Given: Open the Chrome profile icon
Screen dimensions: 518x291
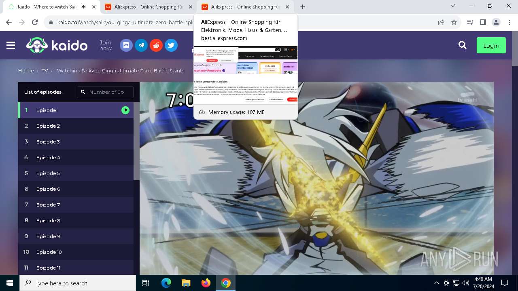Looking at the screenshot, I should tap(496, 22).
